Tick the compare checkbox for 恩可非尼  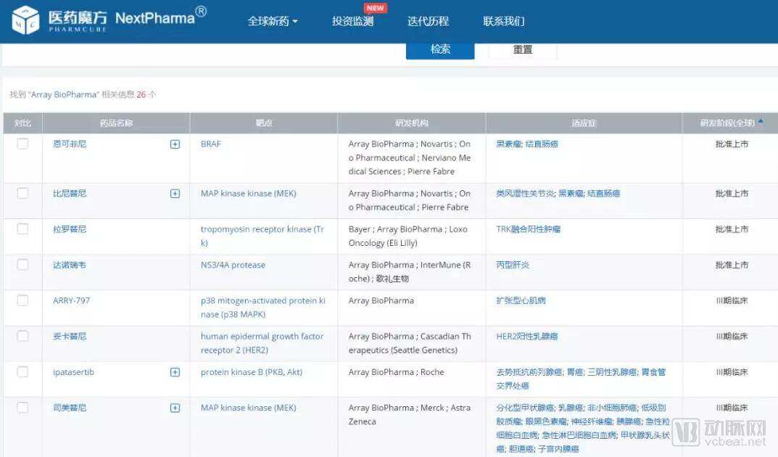[22, 144]
